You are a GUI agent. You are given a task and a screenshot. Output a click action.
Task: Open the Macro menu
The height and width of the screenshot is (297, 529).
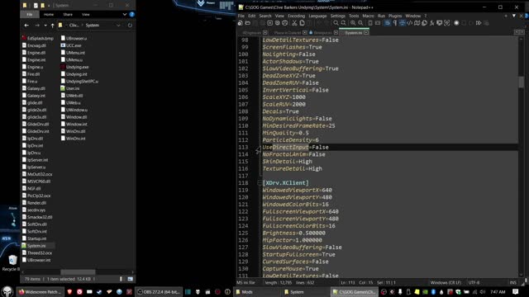pos(368,16)
